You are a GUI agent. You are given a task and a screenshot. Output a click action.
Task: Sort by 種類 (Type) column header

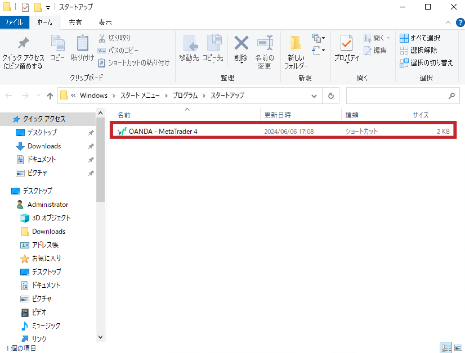coord(352,115)
